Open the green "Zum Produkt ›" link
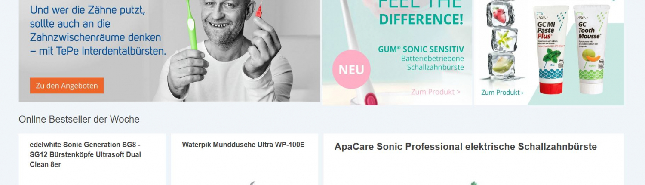Screen dimensions: 645x185 502,92
